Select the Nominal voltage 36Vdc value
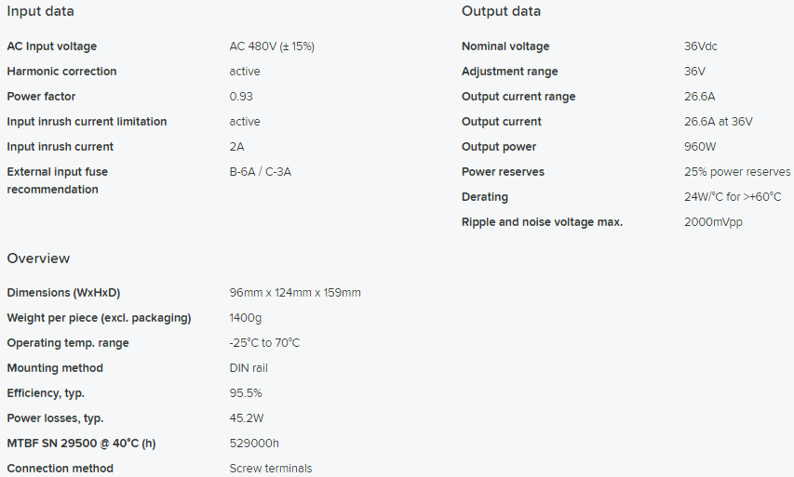 coord(701,46)
